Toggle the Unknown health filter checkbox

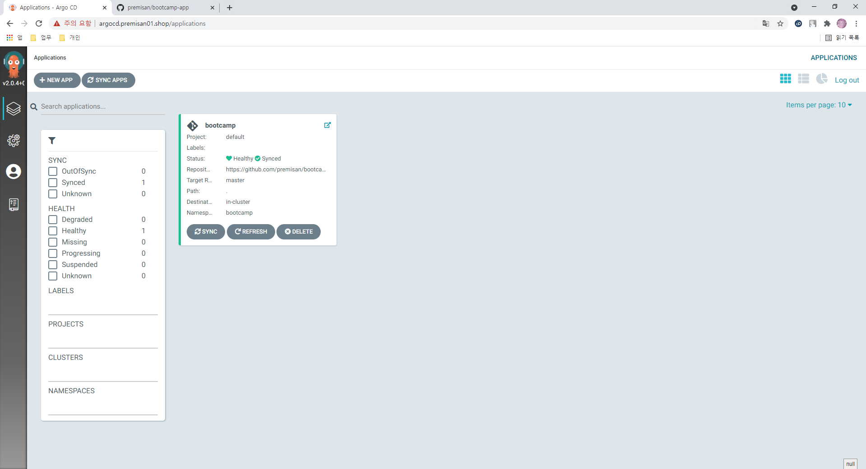click(x=53, y=276)
